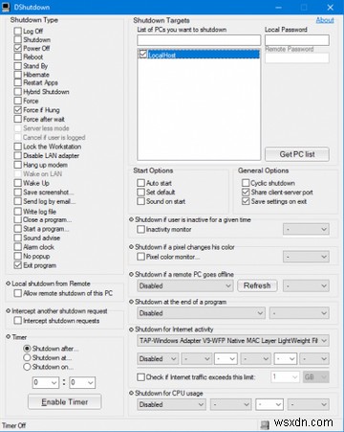Uncheck Exit program checkbox
344x432 pixels.
(18, 265)
